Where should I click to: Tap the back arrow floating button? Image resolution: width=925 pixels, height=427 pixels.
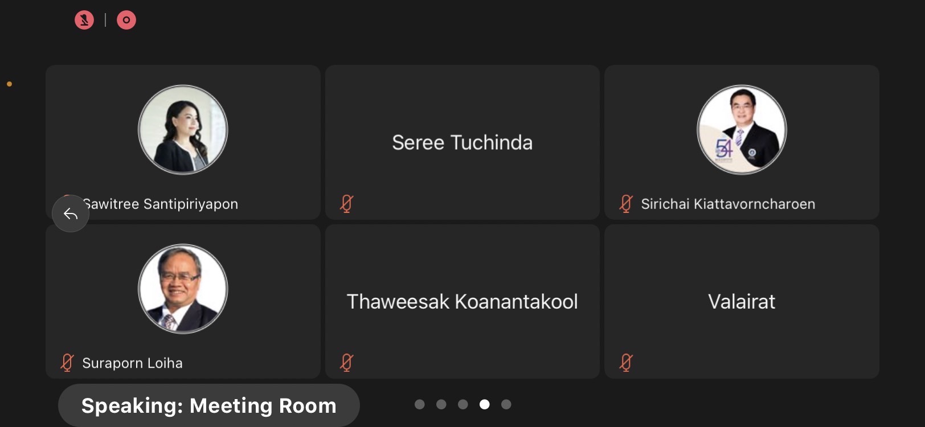click(71, 213)
